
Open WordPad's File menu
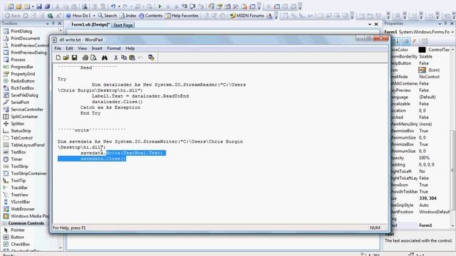coord(58,48)
